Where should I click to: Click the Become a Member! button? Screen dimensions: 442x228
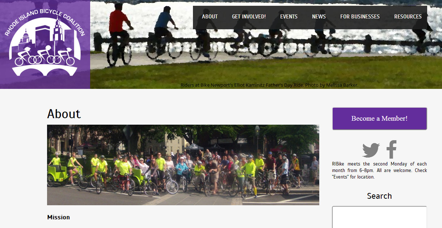tap(379, 119)
